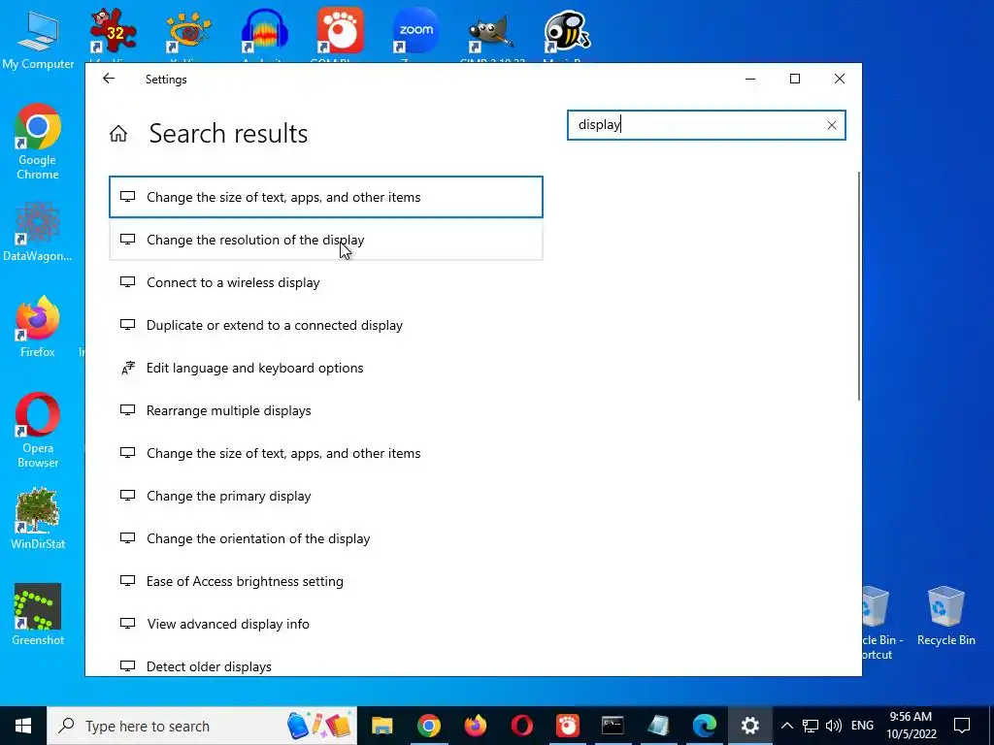Select Detect older displays result
994x745 pixels.
326,666
